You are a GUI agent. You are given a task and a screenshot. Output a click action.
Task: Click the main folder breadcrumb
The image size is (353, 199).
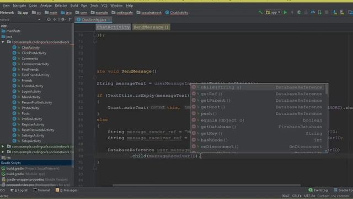[51, 13]
